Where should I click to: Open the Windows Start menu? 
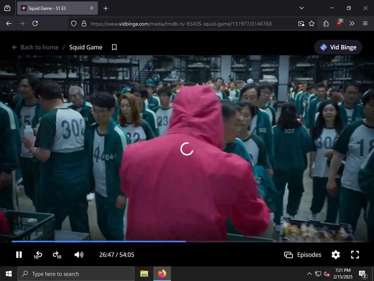[x=9, y=274]
